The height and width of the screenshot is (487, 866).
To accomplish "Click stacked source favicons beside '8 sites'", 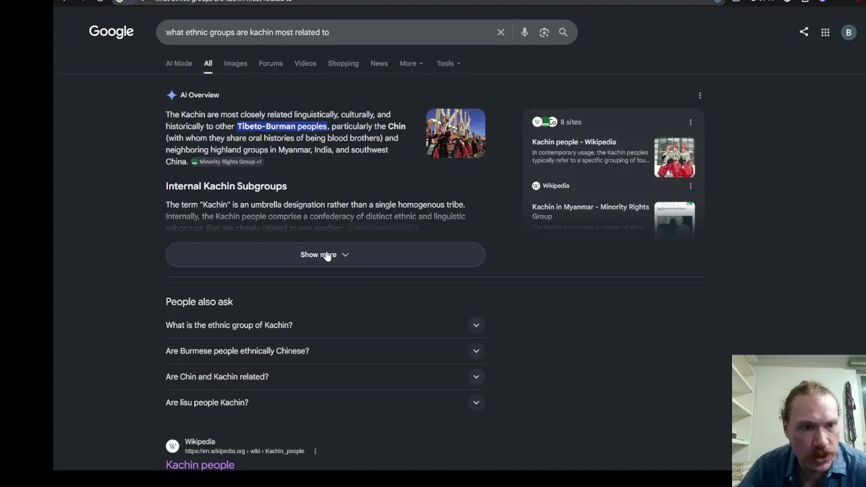I will [545, 122].
